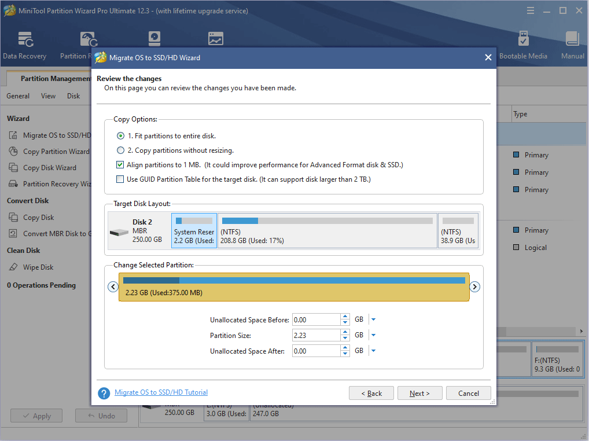Switch to Partition Management tab
This screenshot has height=441, width=589.
(56, 79)
